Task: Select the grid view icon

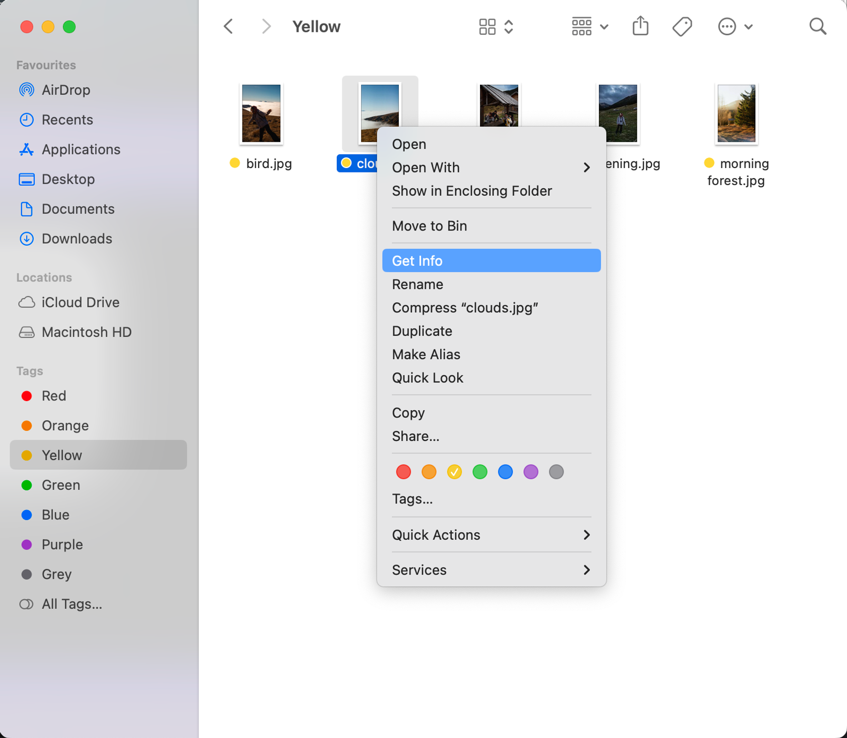Action: pyautogui.click(x=487, y=26)
